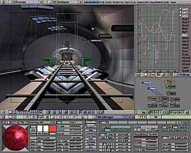Click the ofsX 0.000 offset field

[x=123, y=135]
